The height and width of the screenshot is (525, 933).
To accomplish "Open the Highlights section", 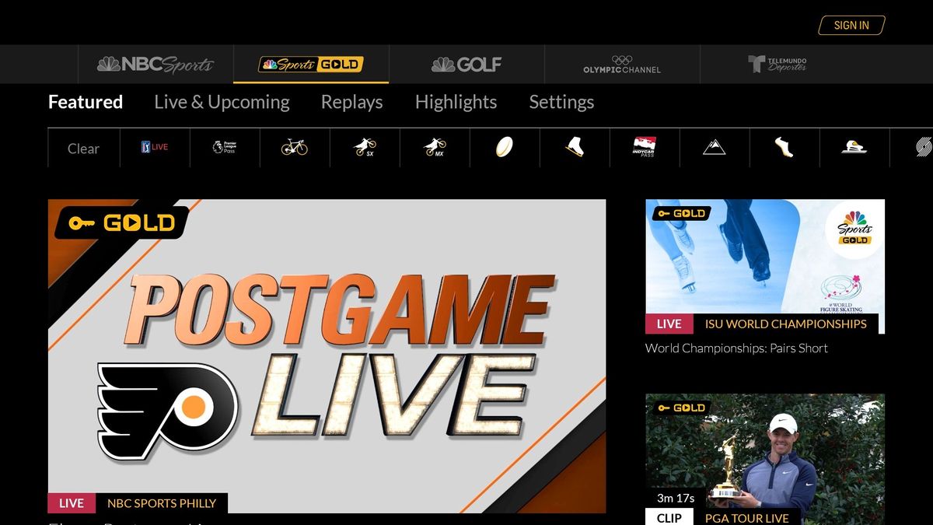I will click(456, 102).
